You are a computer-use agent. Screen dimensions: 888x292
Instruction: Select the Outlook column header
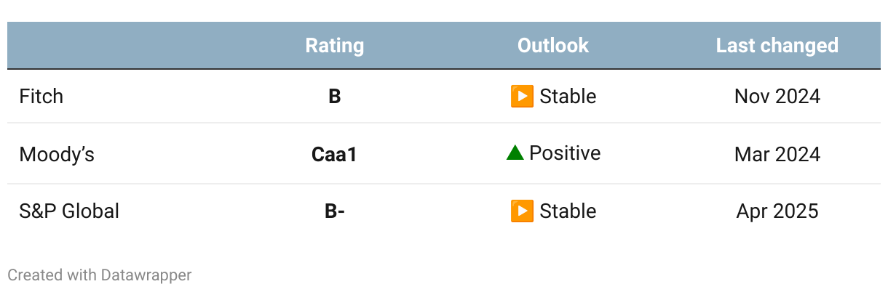pos(553,46)
